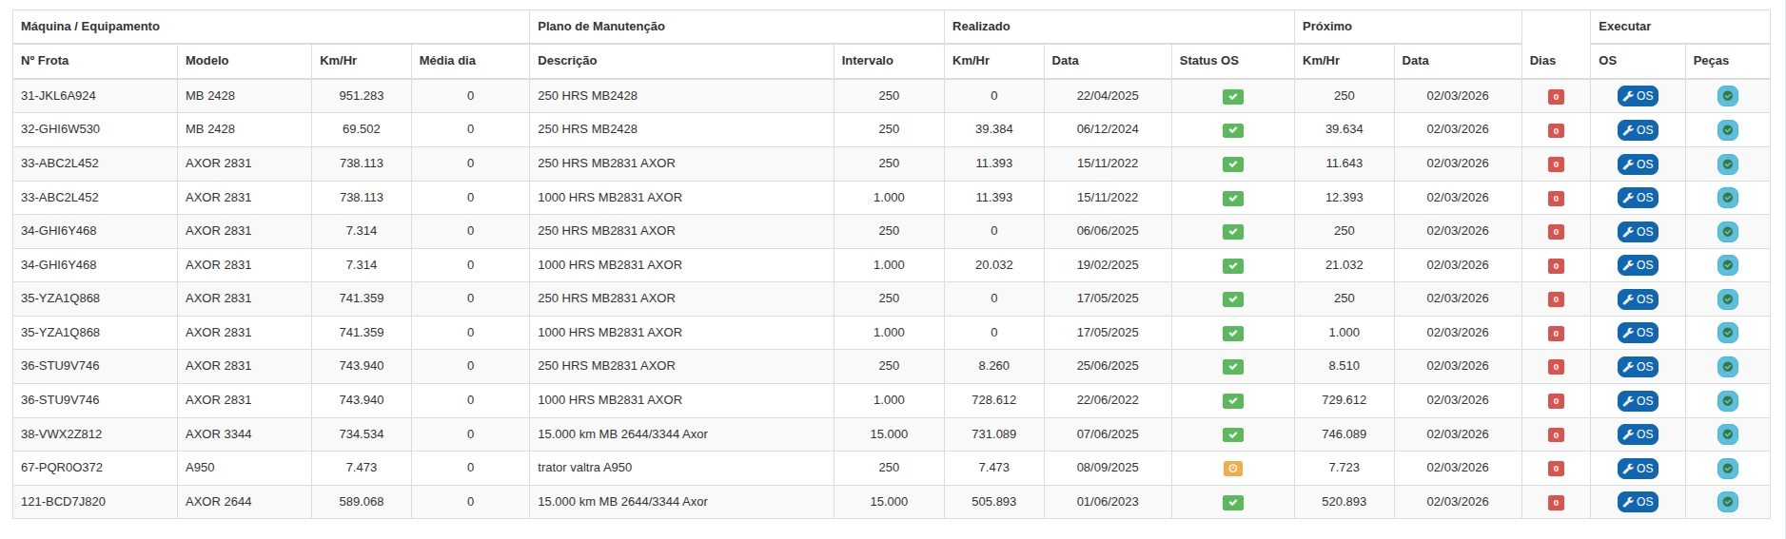Click Peças check icon for 38-VWX2Z812
Screen dimensions: 1786x539
tap(1727, 434)
